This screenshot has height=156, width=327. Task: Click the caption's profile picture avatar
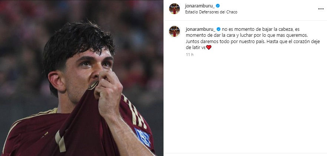click(174, 31)
